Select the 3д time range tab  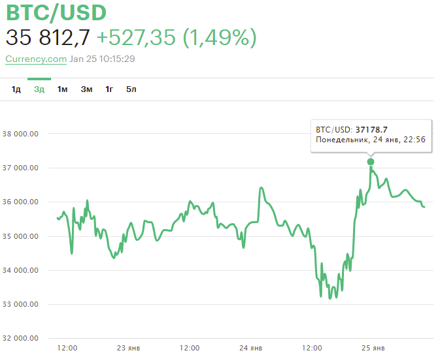[x=39, y=89]
